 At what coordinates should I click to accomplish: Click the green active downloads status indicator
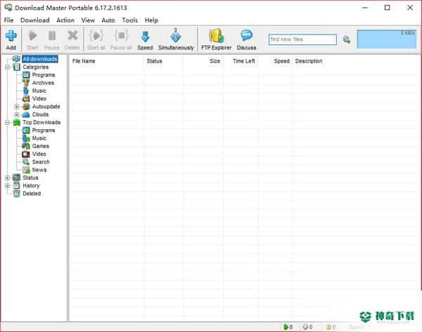tap(286, 327)
